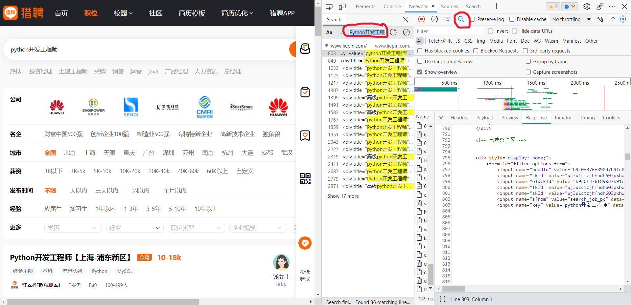This screenshot has width=631, height=305.
Task: Switch to the Console tab
Action: (392, 7)
